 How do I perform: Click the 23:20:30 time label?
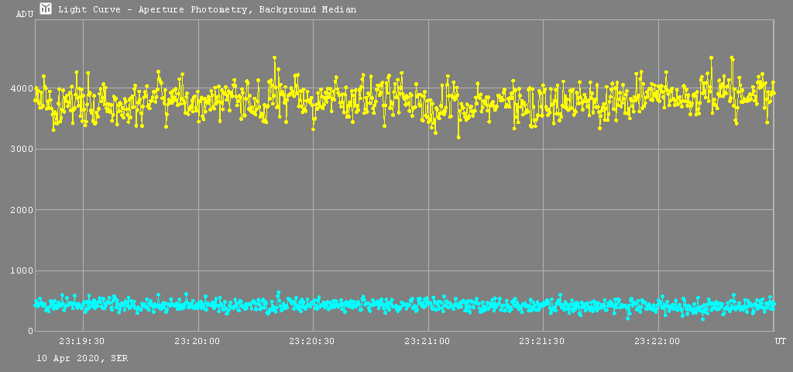312,341
